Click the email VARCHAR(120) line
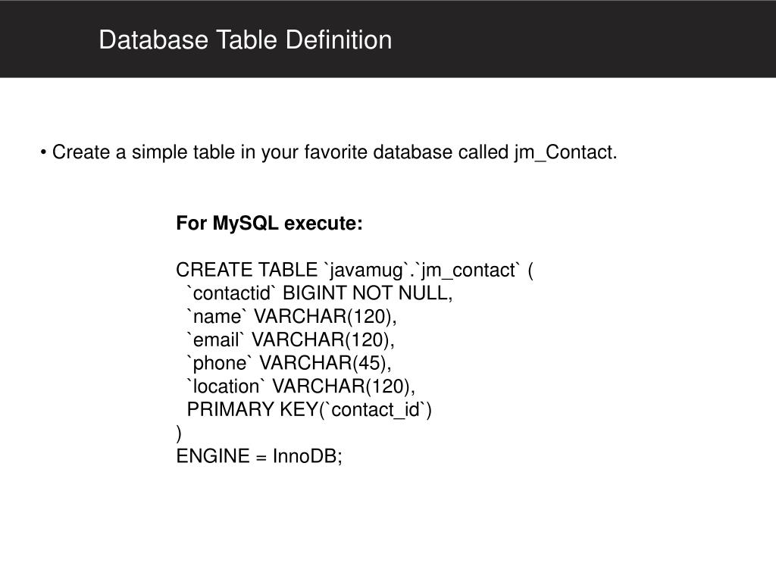 point(290,340)
